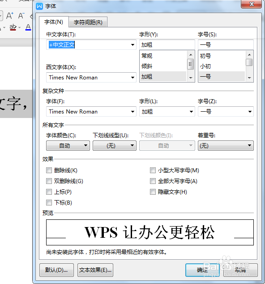Cancel with the 取消 button
The height and width of the screenshot is (284, 265).
240,270
